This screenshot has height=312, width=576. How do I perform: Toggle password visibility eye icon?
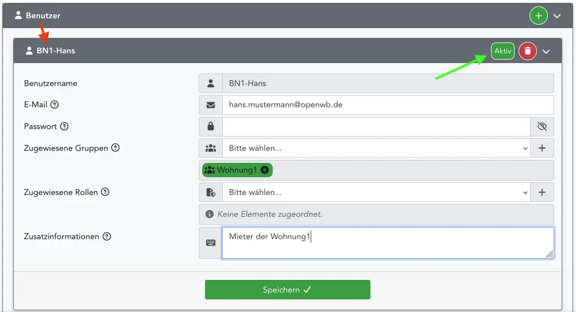tap(542, 127)
